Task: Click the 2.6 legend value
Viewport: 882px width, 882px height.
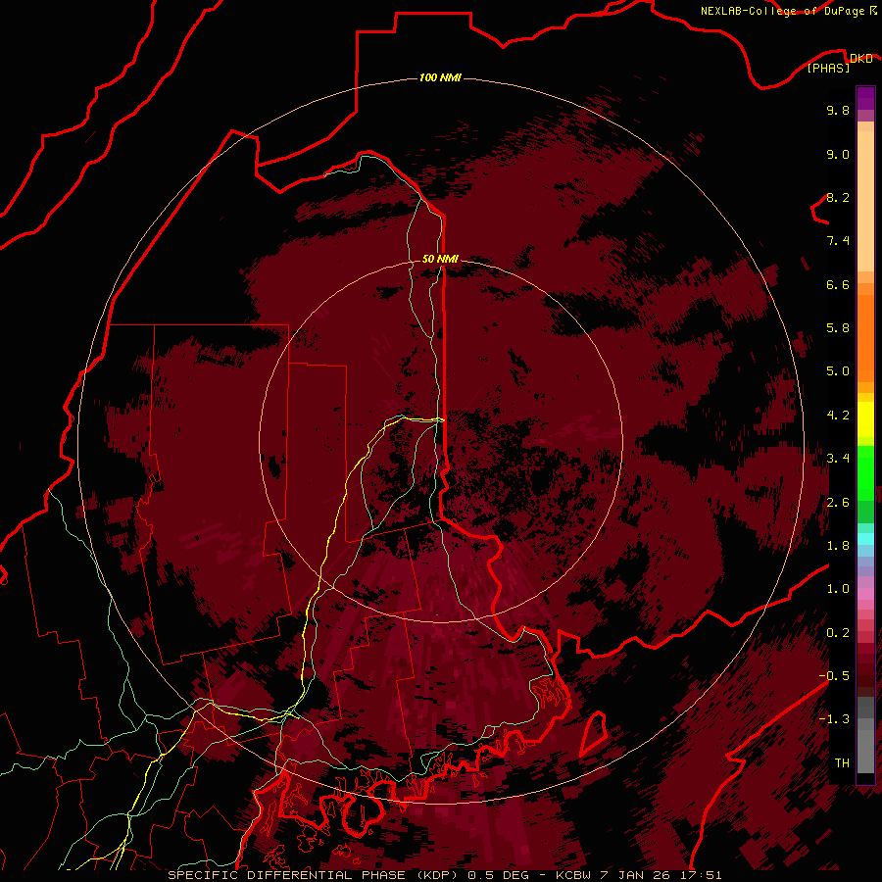Action: coord(838,503)
